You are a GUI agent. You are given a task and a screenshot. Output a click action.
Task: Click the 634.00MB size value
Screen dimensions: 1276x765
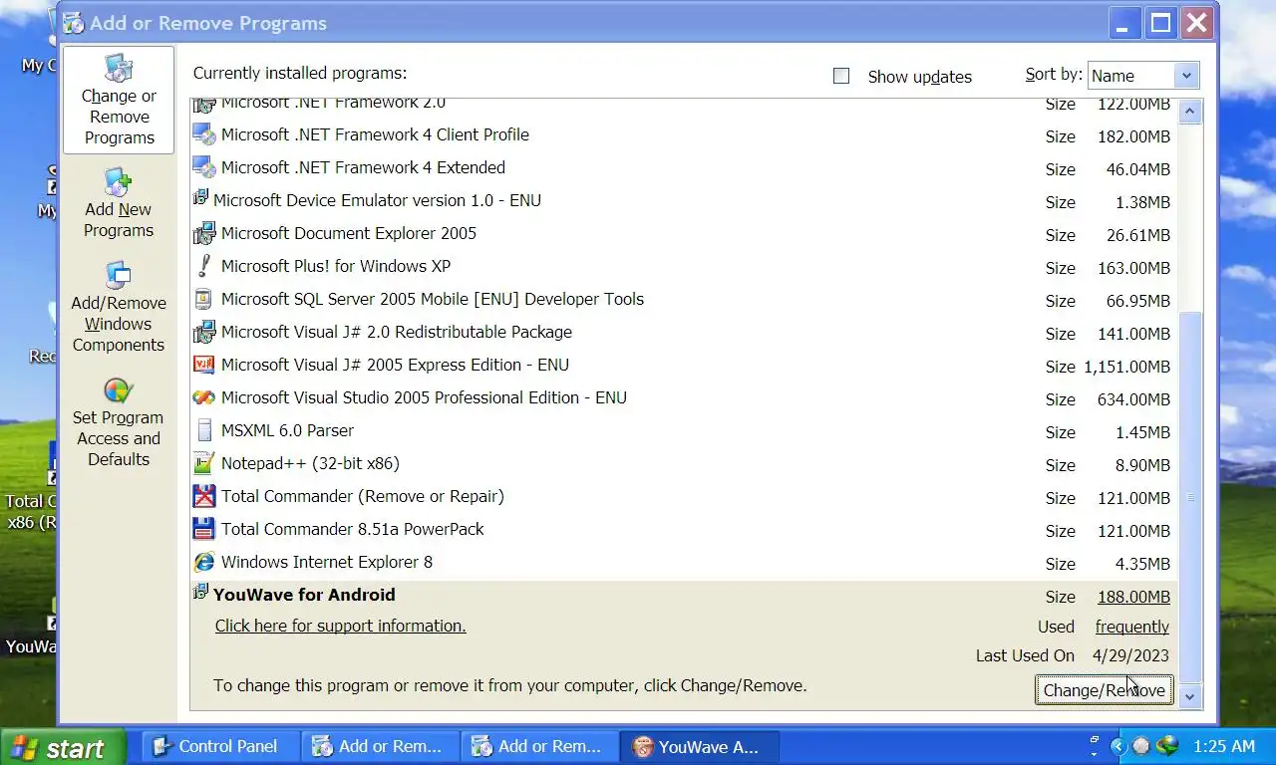[x=1134, y=399]
